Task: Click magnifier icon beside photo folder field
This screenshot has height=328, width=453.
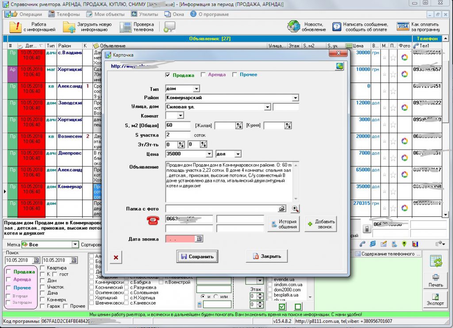Action: click(x=295, y=208)
